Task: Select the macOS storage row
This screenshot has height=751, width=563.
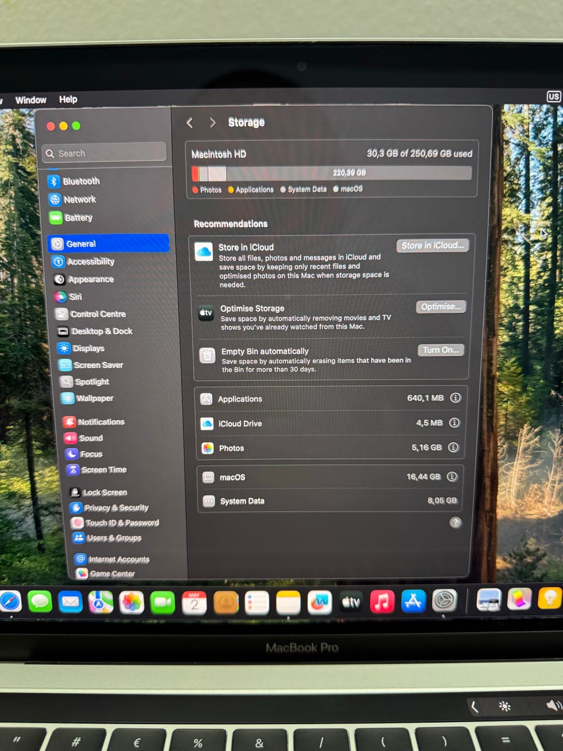Action: (330, 477)
